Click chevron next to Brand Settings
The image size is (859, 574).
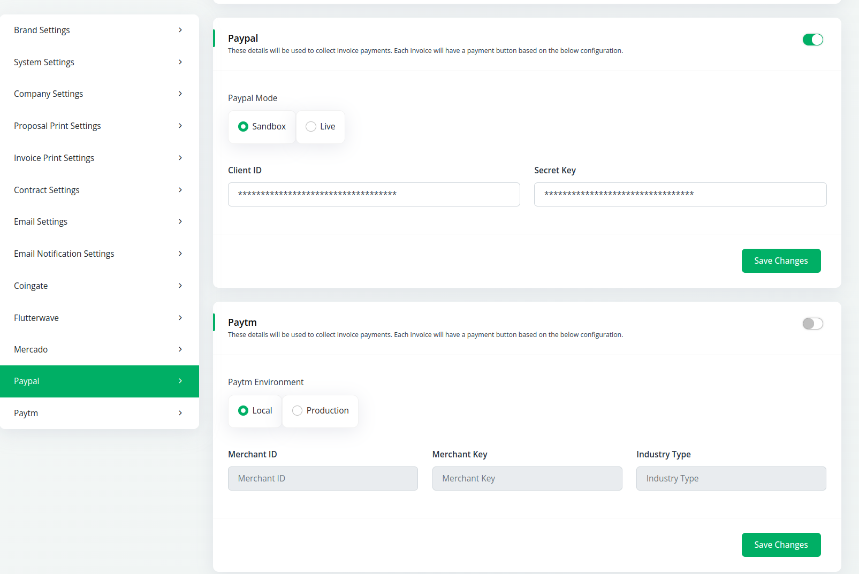180,30
